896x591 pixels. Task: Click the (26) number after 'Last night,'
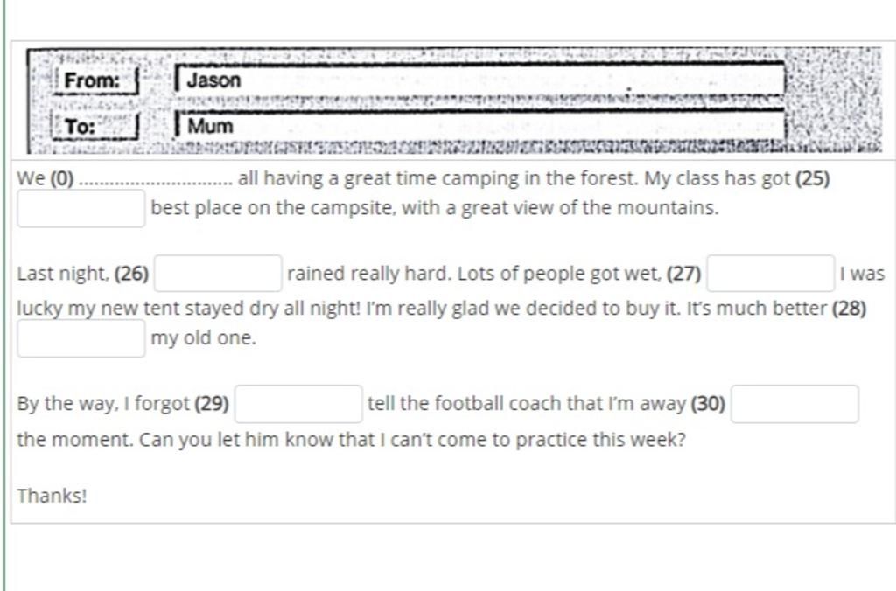[x=131, y=274]
